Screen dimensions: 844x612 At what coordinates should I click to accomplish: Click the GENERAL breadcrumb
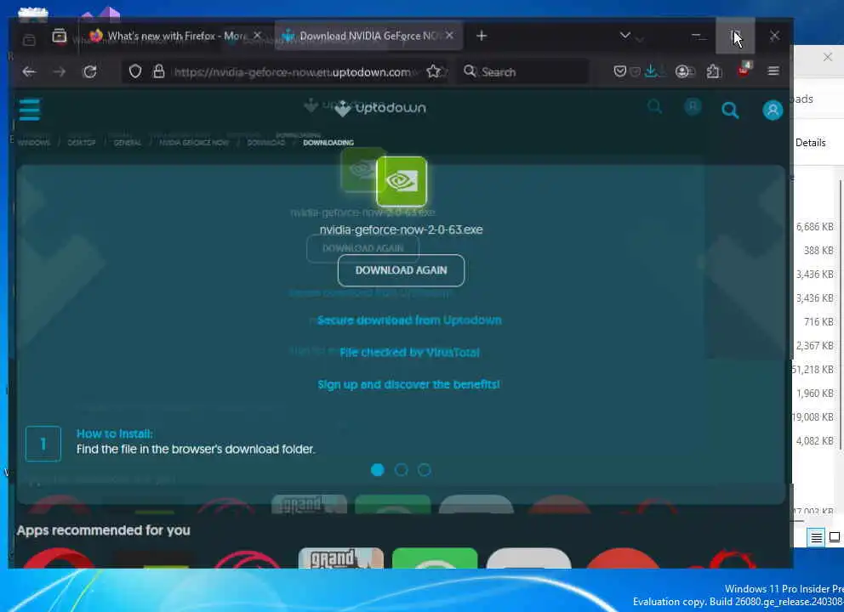pos(128,143)
